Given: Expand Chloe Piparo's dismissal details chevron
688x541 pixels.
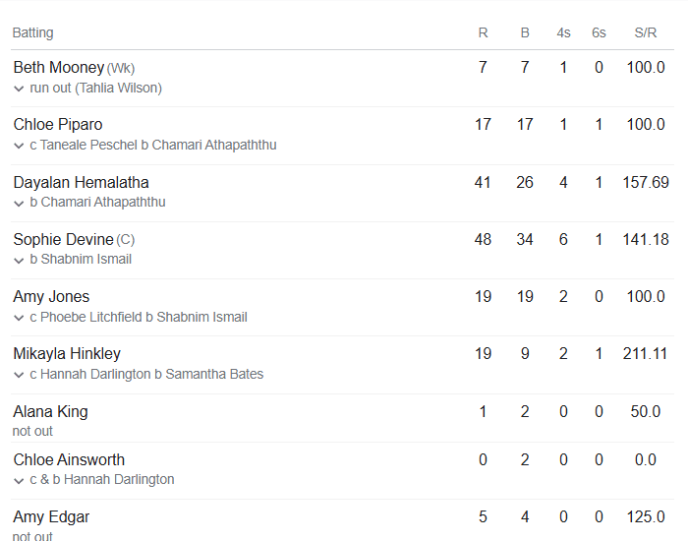Looking at the screenshot, I should click(x=19, y=146).
